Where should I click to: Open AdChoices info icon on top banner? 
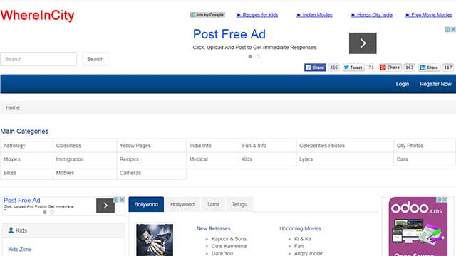point(447,29)
